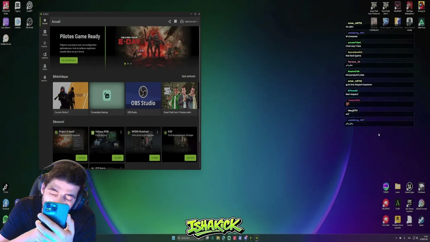Open the Steam desktop shortcut
Viewport: 430px width, 242px height.
[x=421, y=221]
